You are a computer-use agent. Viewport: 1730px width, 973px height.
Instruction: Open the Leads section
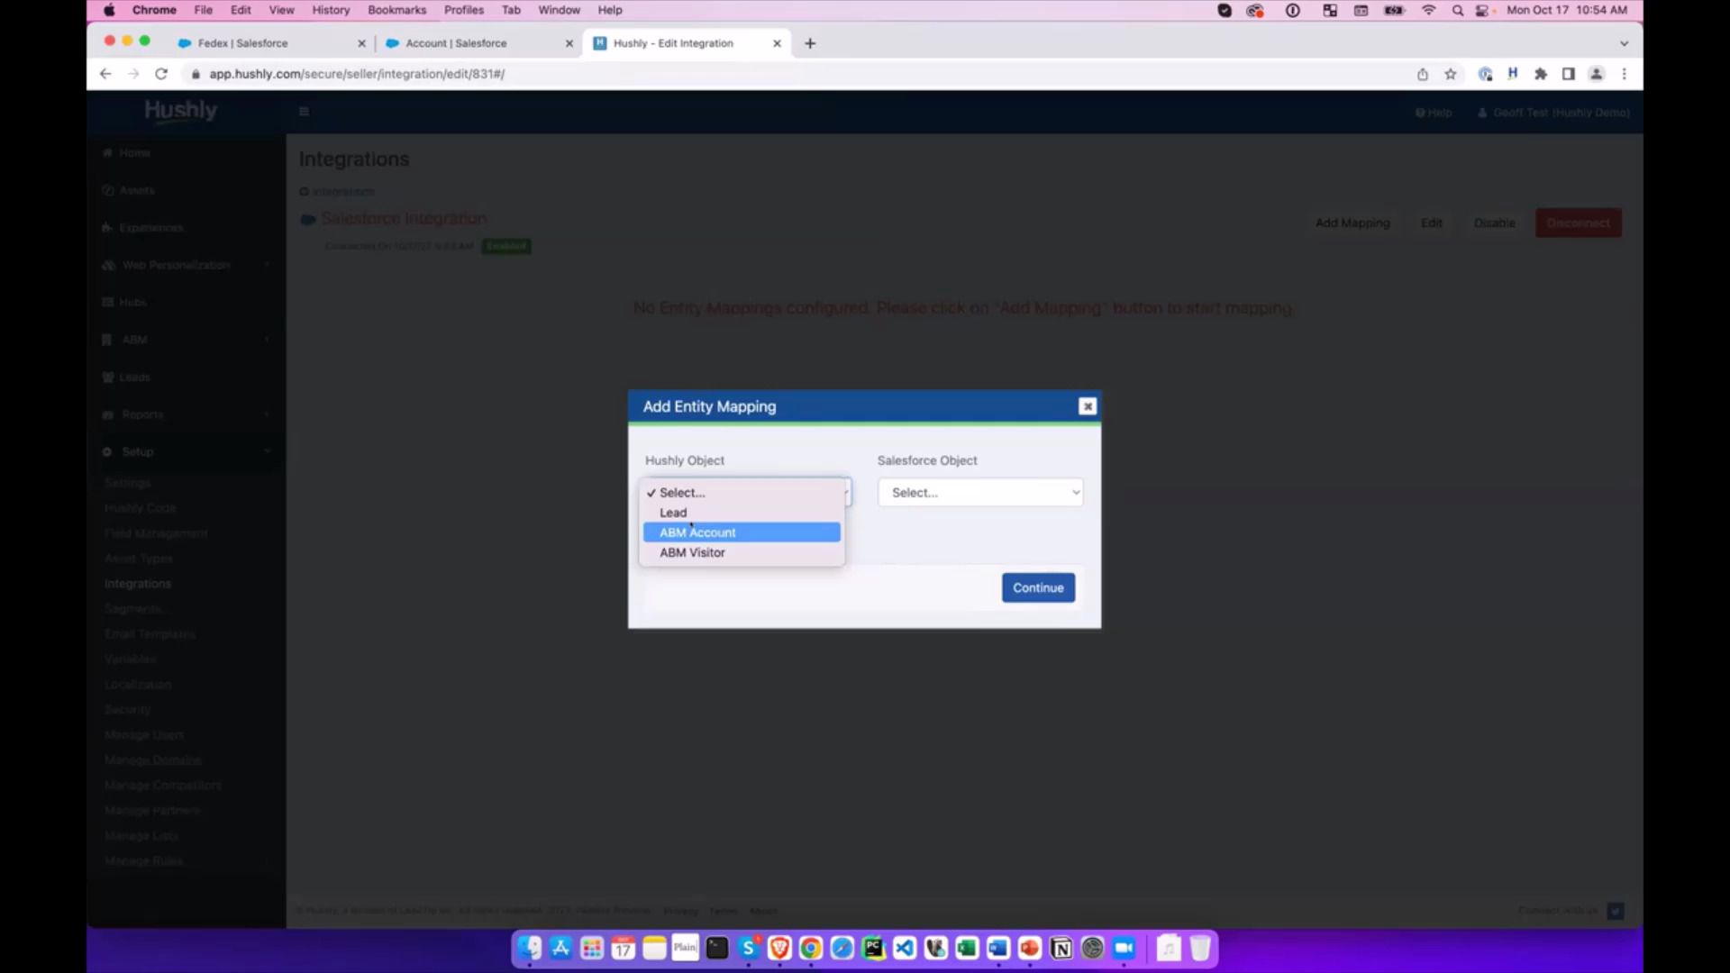coord(133,377)
